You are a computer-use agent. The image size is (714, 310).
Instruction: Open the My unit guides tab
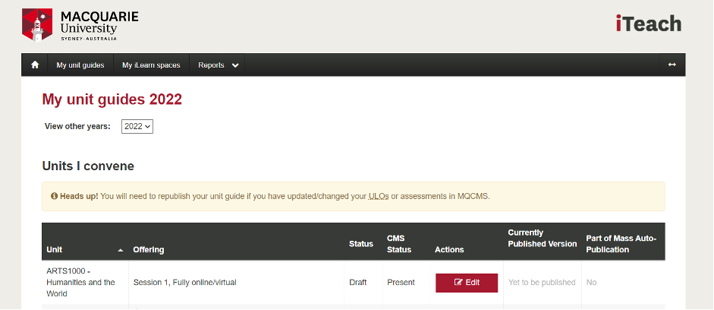pyautogui.click(x=80, y=65)
